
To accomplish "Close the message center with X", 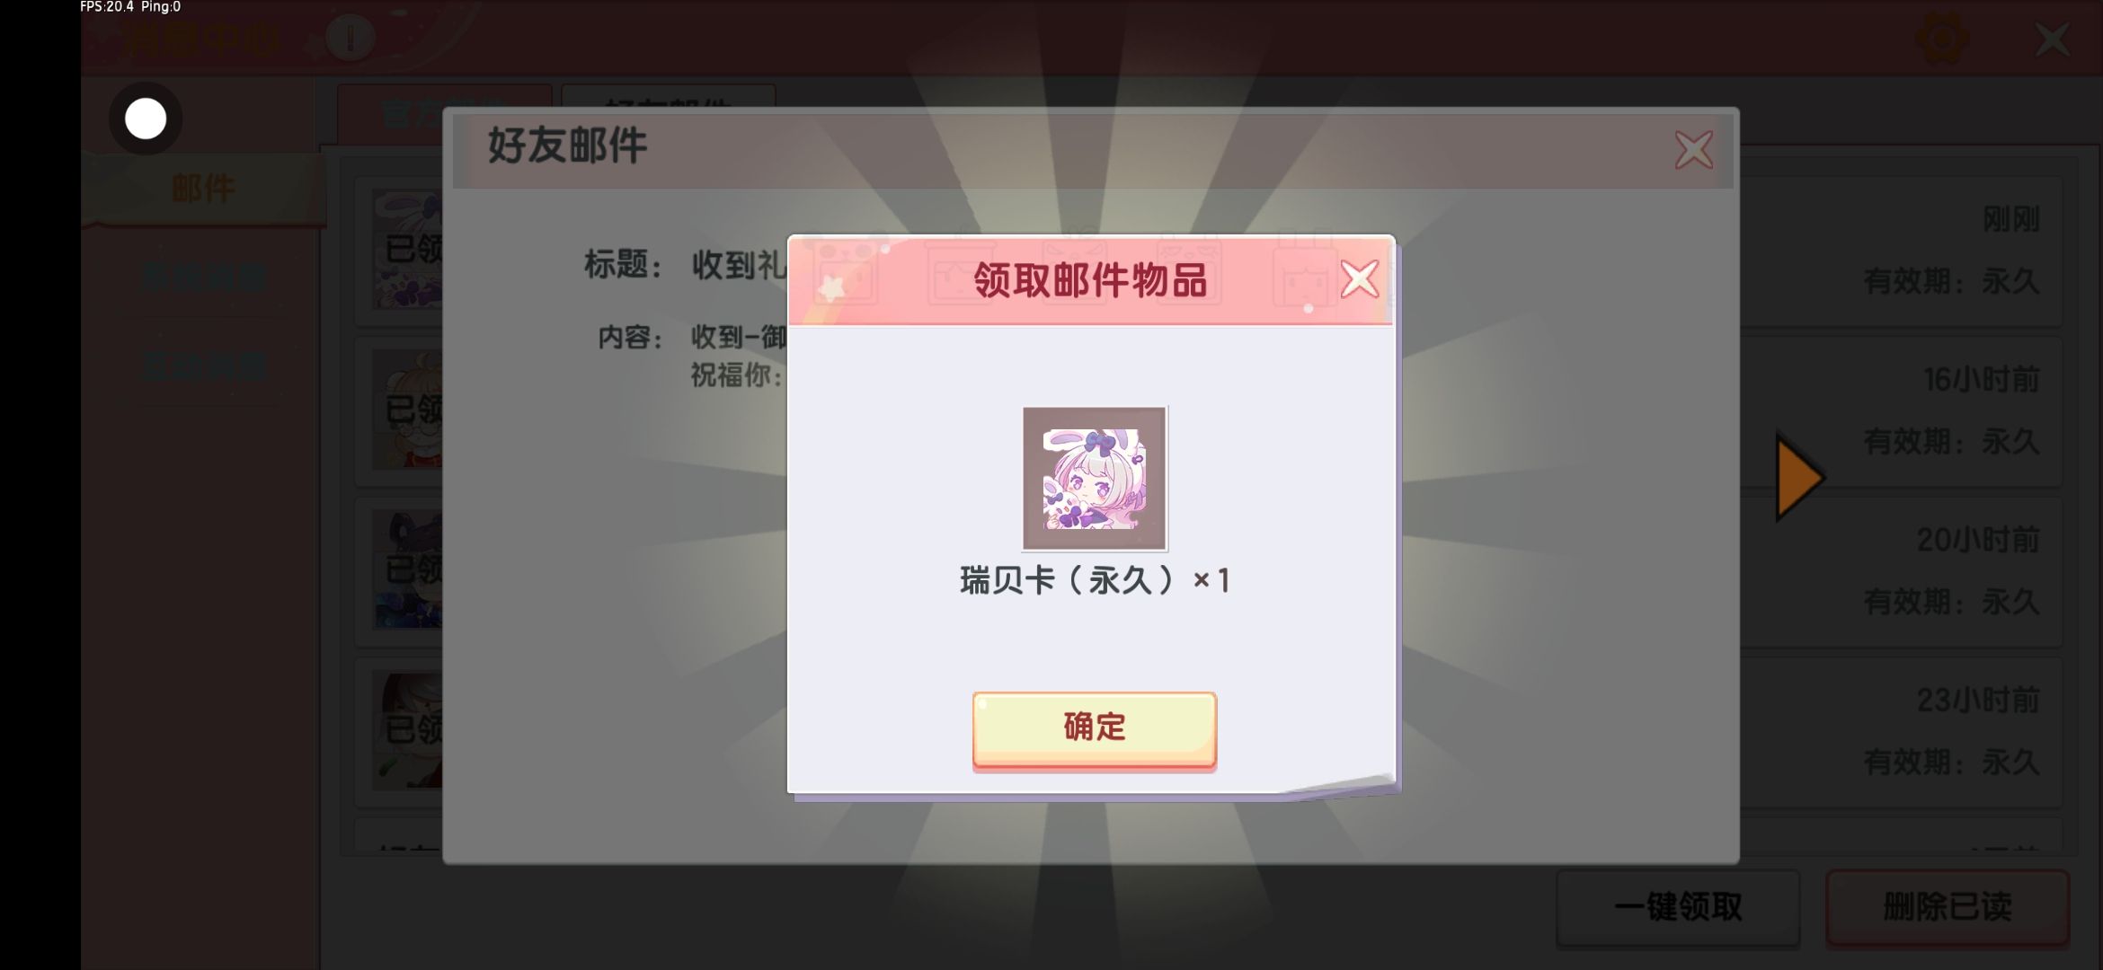I will coord(2052,40).
